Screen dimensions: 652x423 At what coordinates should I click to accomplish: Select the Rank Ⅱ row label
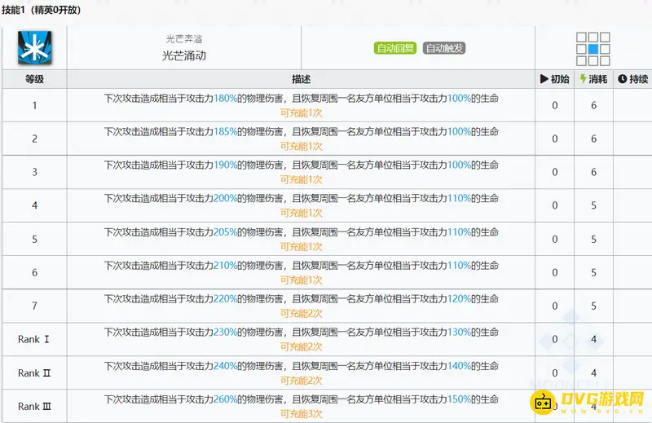(34, 373)
